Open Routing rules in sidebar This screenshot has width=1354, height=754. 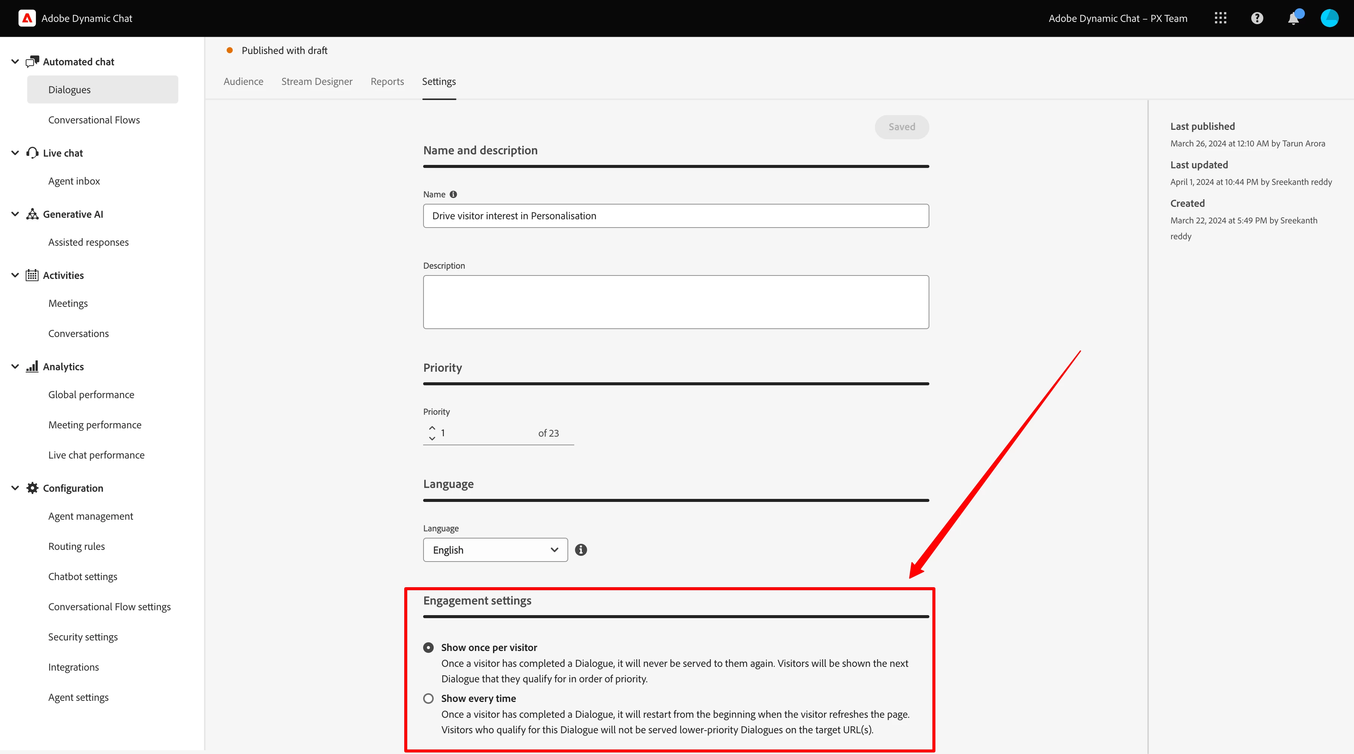coord(76,546)
